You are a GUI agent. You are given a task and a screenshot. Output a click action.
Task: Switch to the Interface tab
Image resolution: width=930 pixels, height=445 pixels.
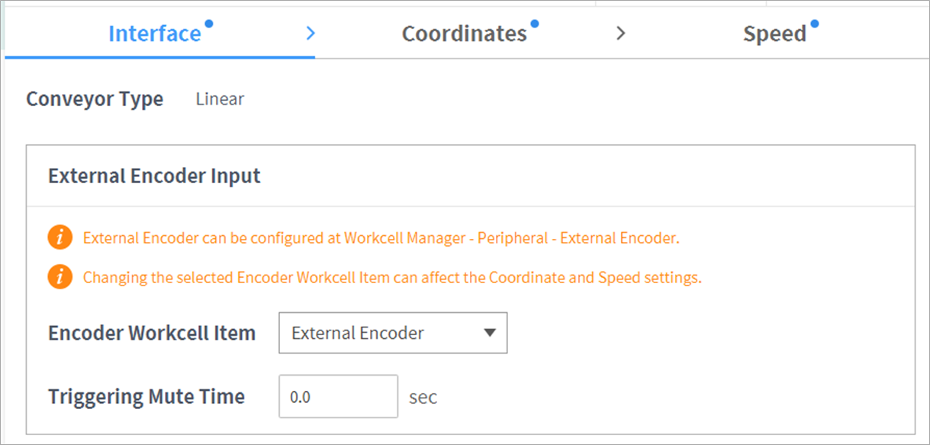click(x=155, y=34)
